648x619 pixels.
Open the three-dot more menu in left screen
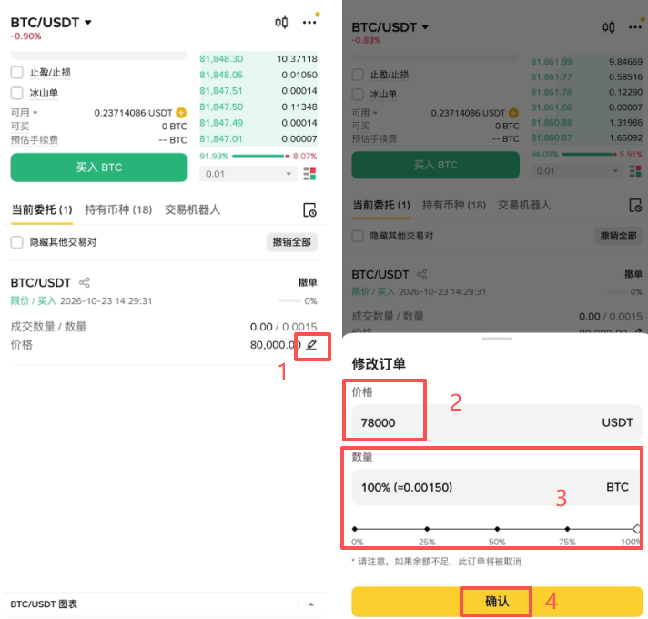309,23
